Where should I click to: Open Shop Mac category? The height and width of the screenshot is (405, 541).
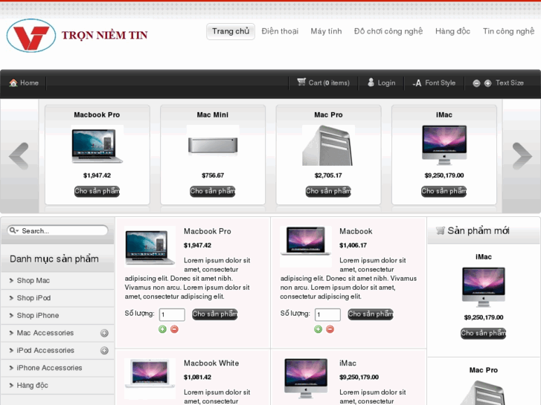[33, 281]
